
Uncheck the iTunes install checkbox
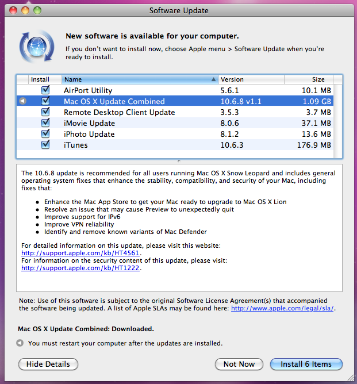45,144
